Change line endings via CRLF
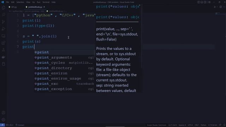This screenshot has width=226, height=127. [x=197, y=125]
